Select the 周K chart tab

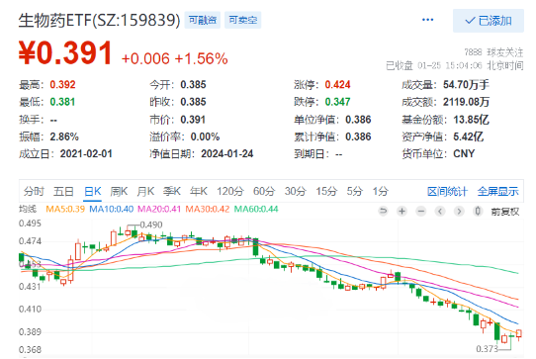click(x=119, y=191)
